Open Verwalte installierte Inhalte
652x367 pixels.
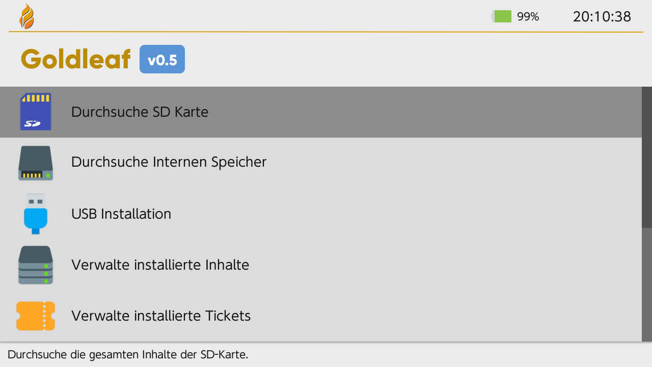160,265
